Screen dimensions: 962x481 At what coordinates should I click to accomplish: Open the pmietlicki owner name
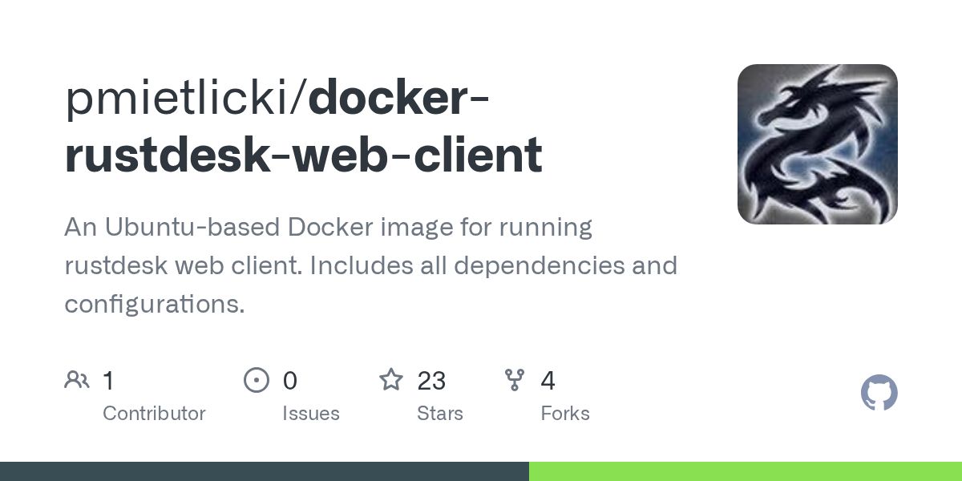[x=180, y=99]
